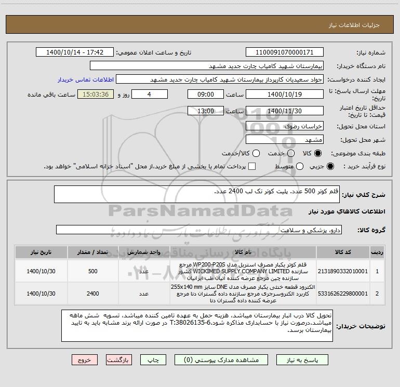Click the need date 1400/10/30 in row 1
The width and height of the screenshot is (400, 387).
point(41,271)
